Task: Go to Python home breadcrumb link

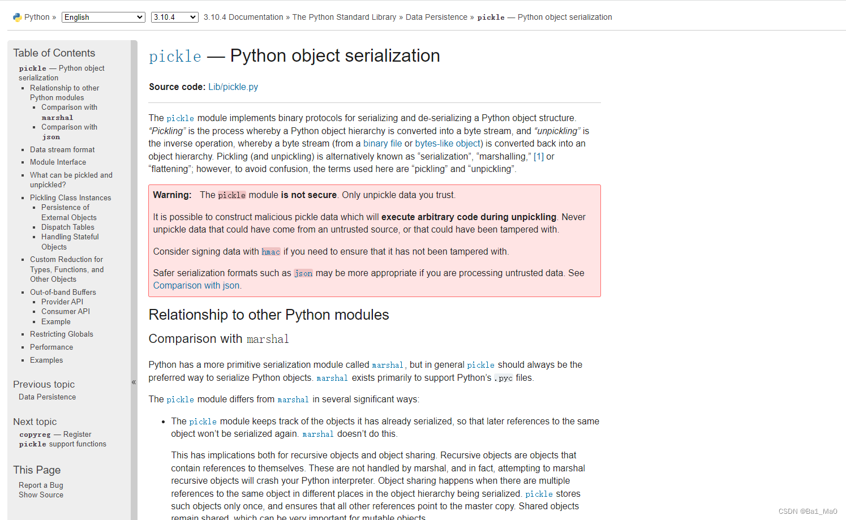Action: (x=37, y=18)
